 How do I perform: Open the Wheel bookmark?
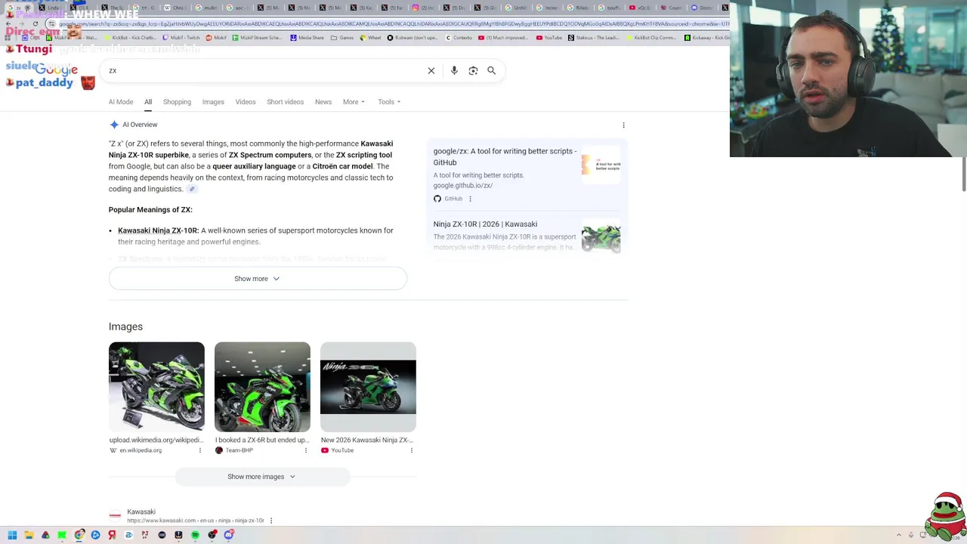point(370,38)
